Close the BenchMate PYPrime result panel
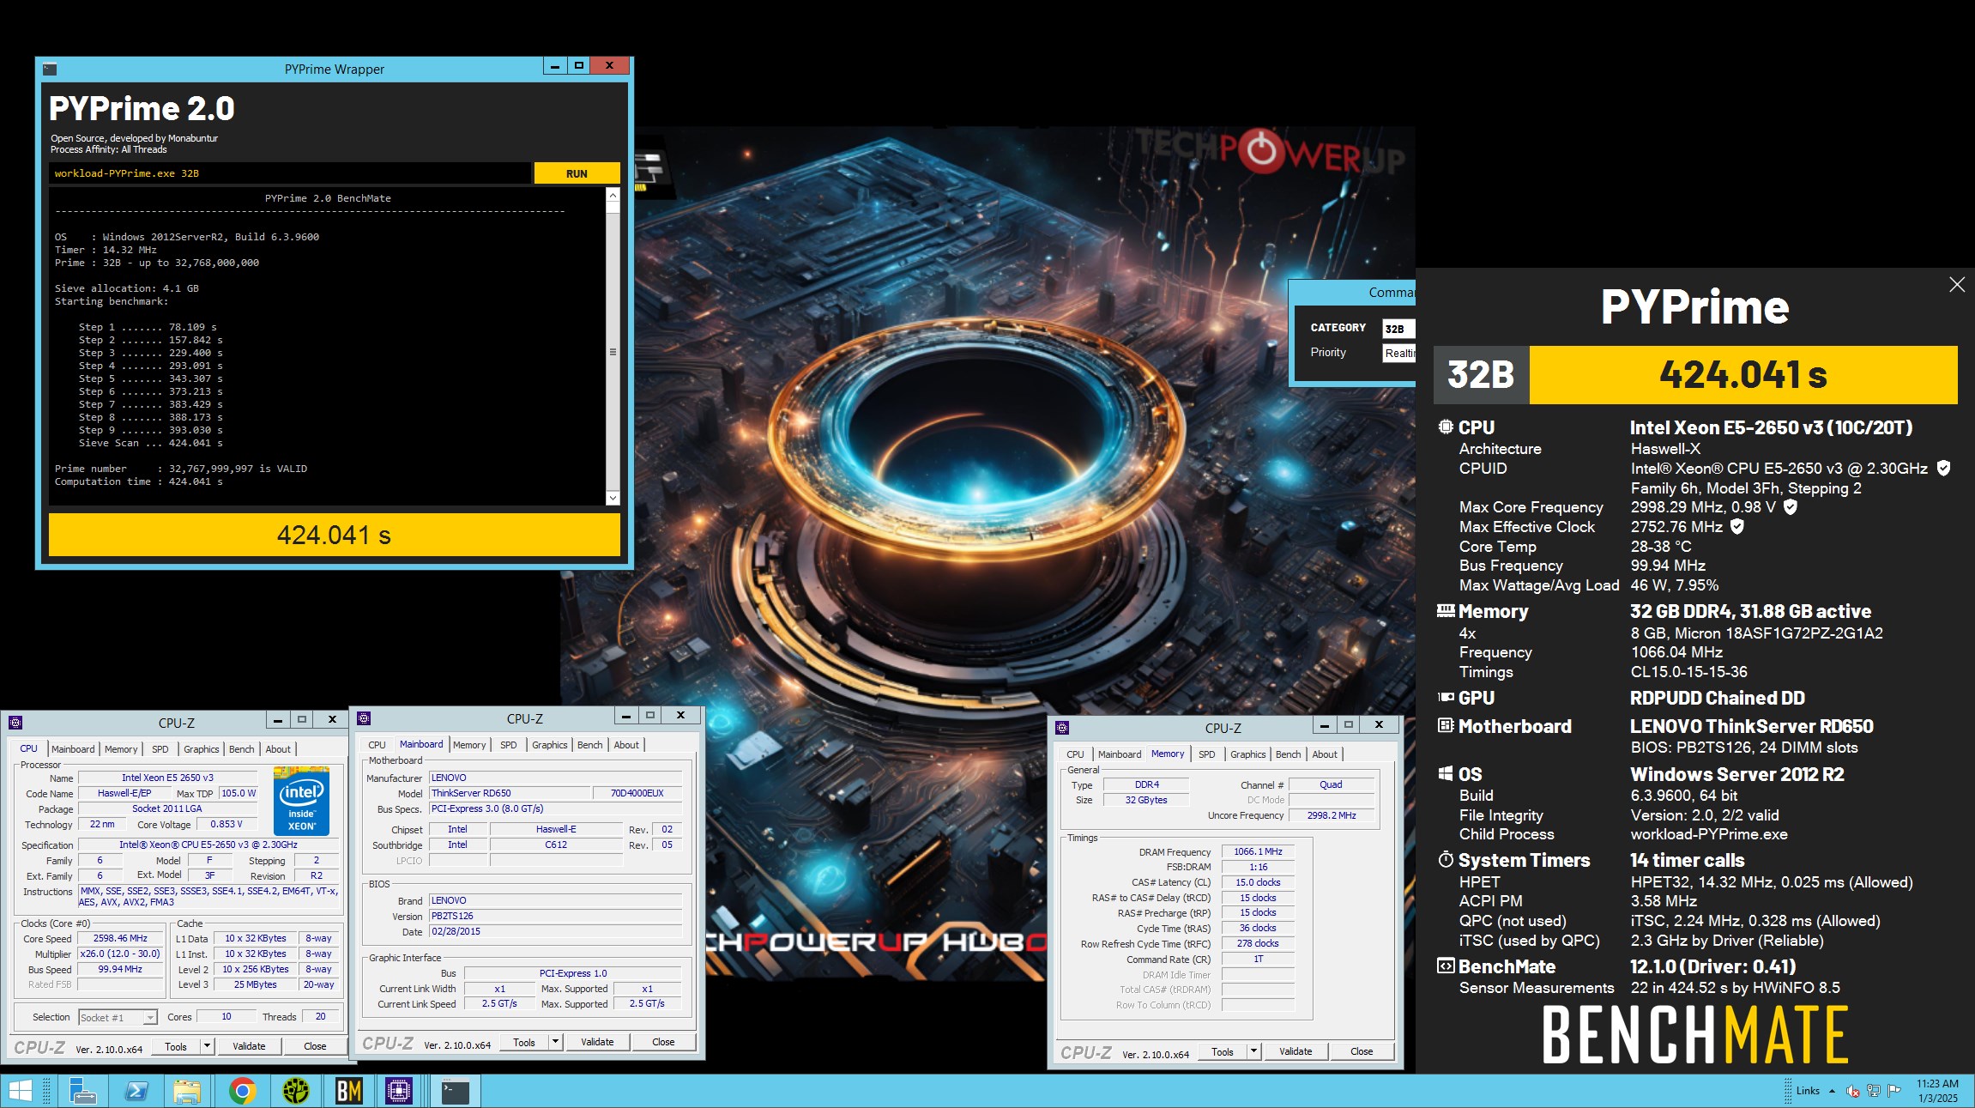This screenshot has width=1975, height=1108. point(1957,284)
